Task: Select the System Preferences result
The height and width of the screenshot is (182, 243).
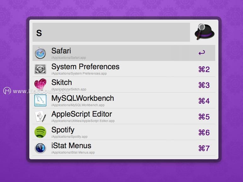Action: pos(124,69)
